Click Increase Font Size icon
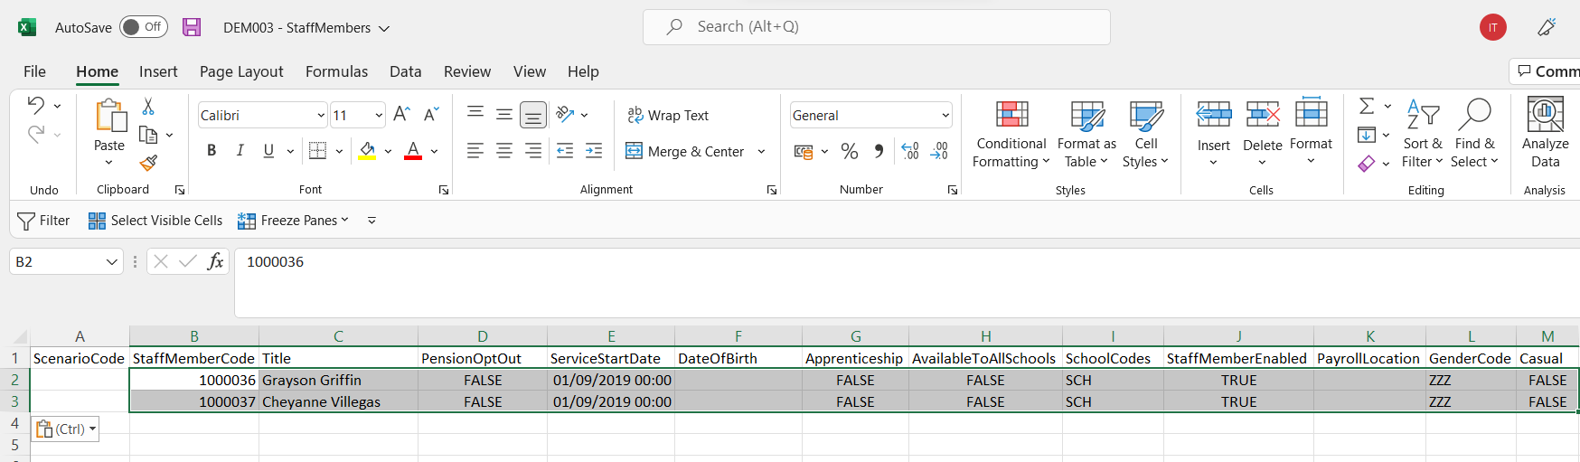This screenshot has width=1580, height=462. point(402,114)
